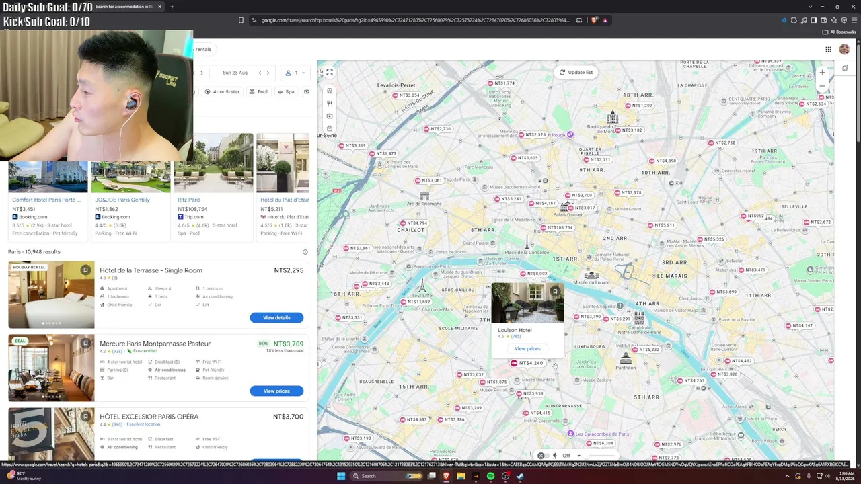The height and width of the screenshot is (484, 861).
Task: Open a new browser tab
Action: click(x=172, y=7)
